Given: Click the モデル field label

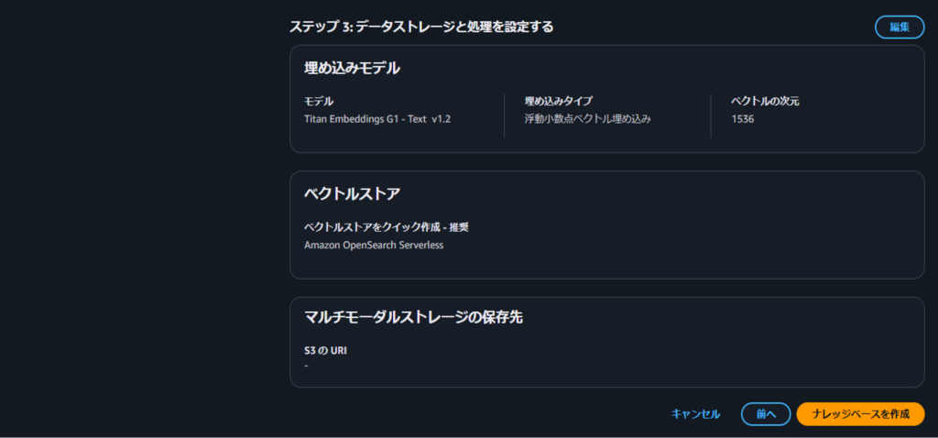Looking at the screenshot, I should 319,101.
